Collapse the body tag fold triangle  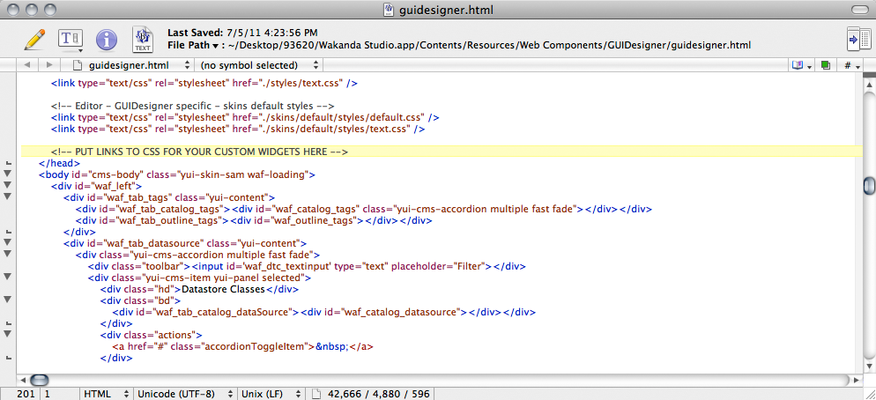(x=8, y=174)
